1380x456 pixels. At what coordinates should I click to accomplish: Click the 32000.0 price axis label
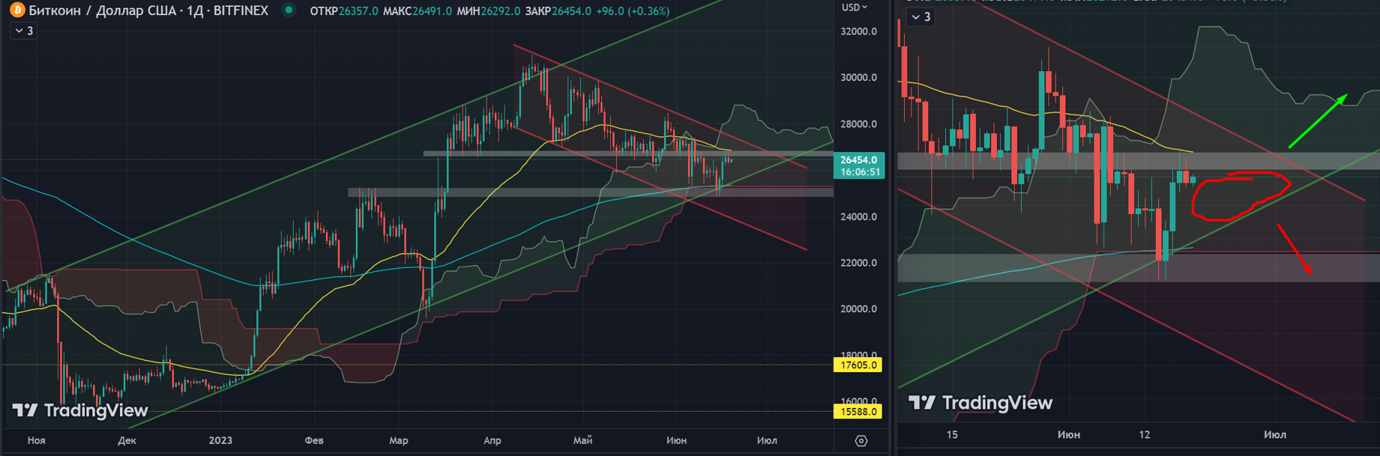coord(858,31)
